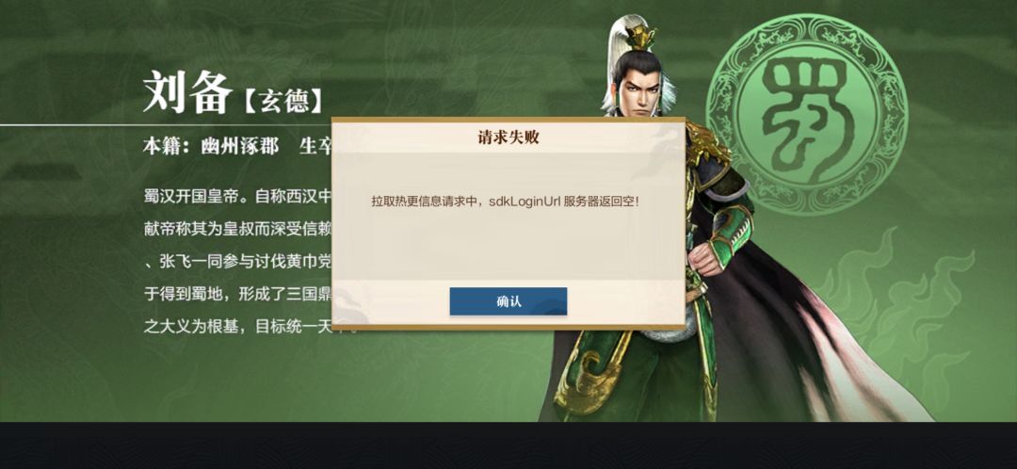This screenshot has height=469, width=1017.
Task: Click the golden crown on the character's head
Action: 641,37
